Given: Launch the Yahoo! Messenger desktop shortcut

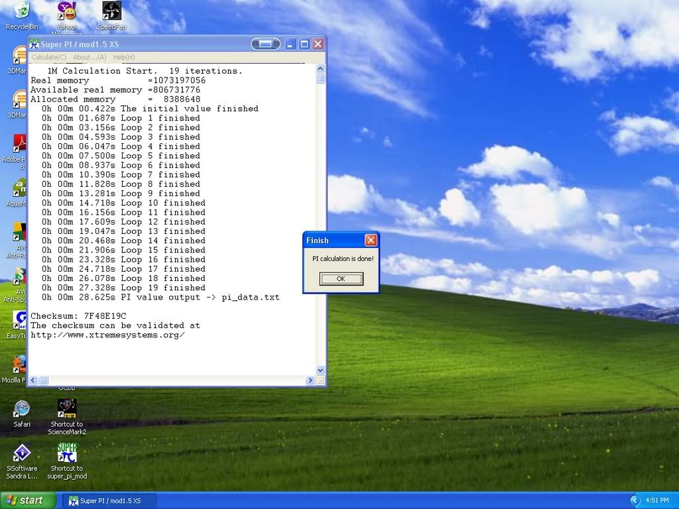Looking at the screenshot, I should (x=67, y=17).
